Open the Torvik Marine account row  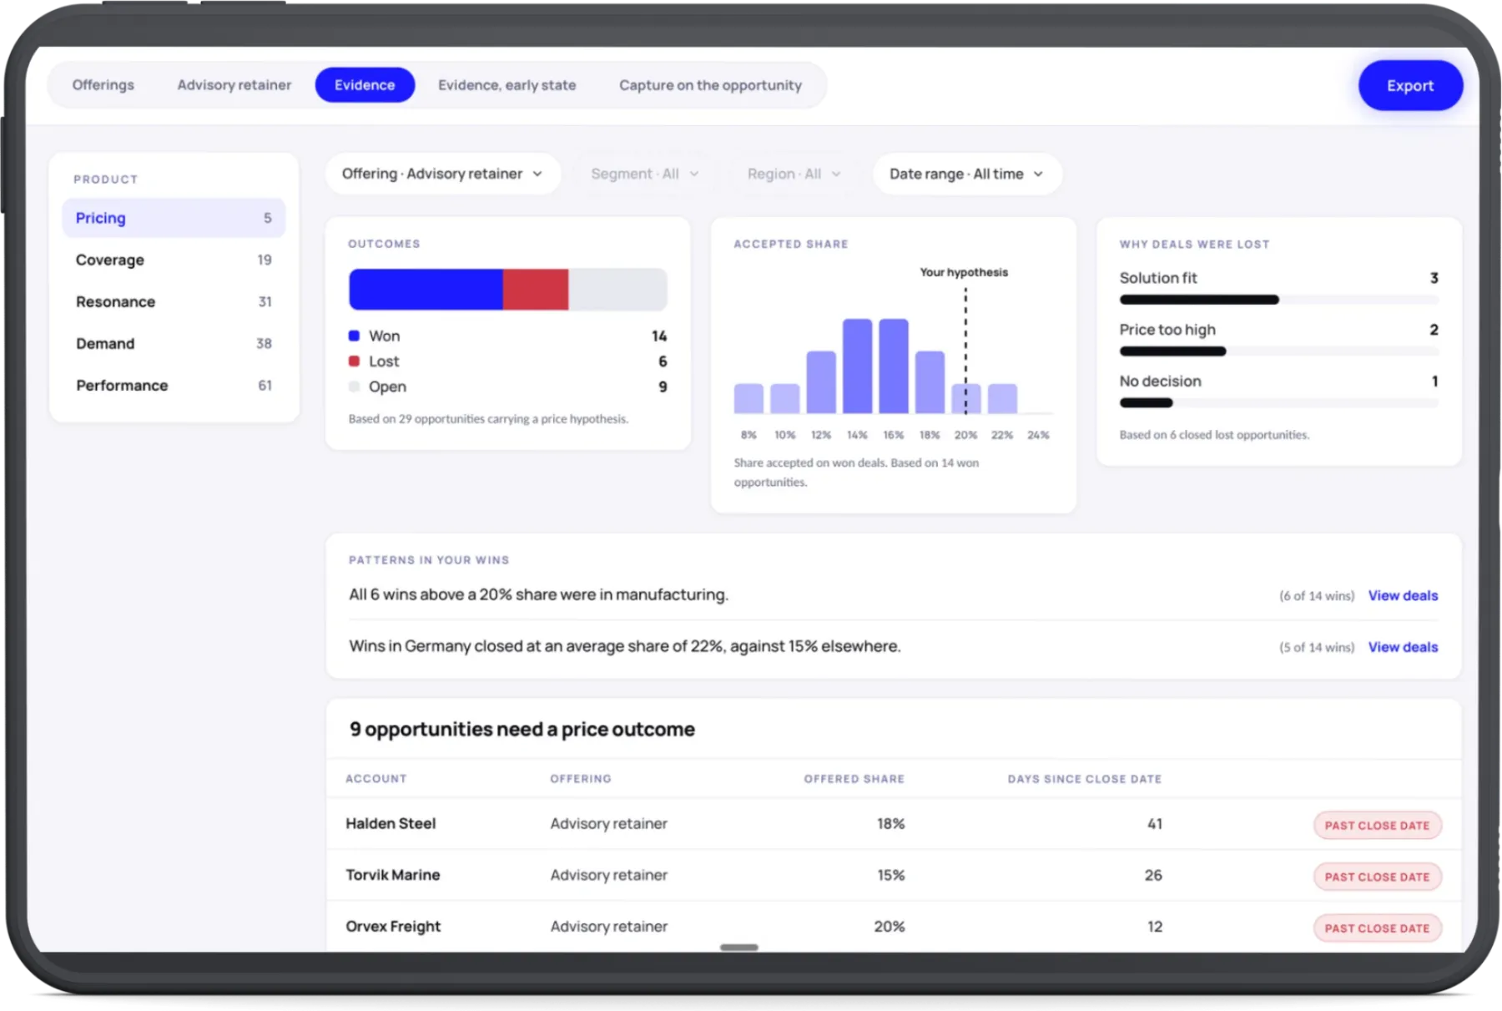pos(894,875)
